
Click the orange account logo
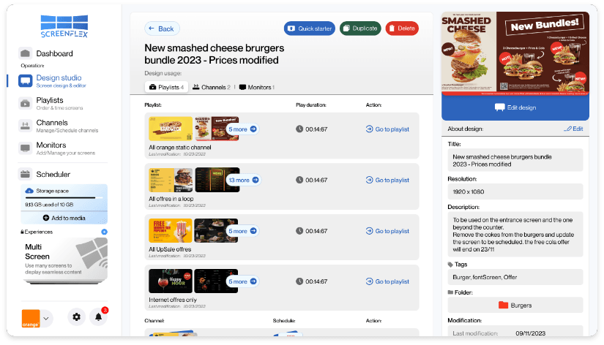[31, 319]
